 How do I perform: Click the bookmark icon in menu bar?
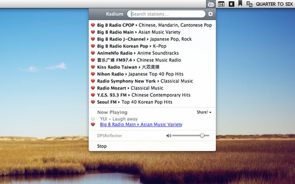coord(240,4)
